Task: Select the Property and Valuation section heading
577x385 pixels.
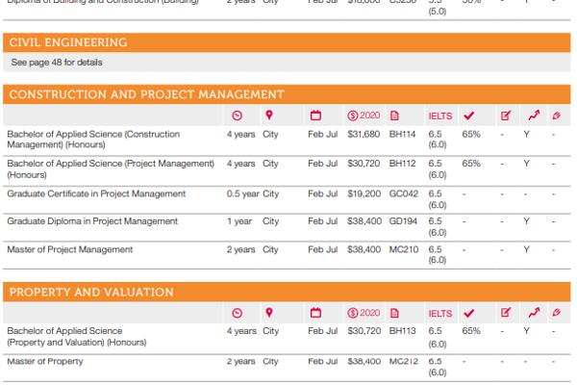Action: coord(91,292)
